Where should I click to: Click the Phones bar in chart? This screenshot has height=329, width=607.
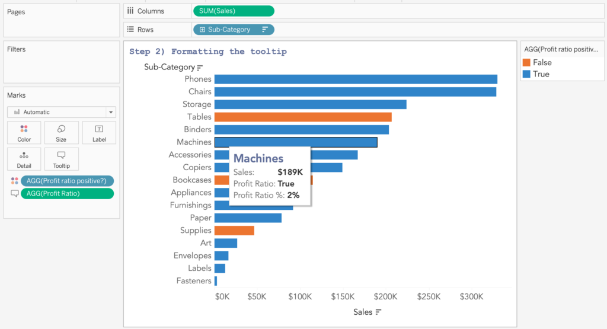click(356, 79)
